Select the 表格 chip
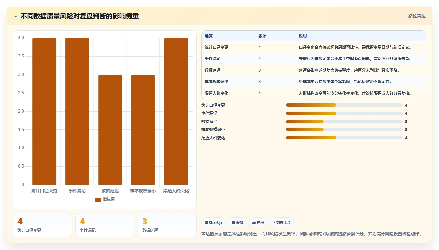 pyautogui.click(x=237, y=222)
